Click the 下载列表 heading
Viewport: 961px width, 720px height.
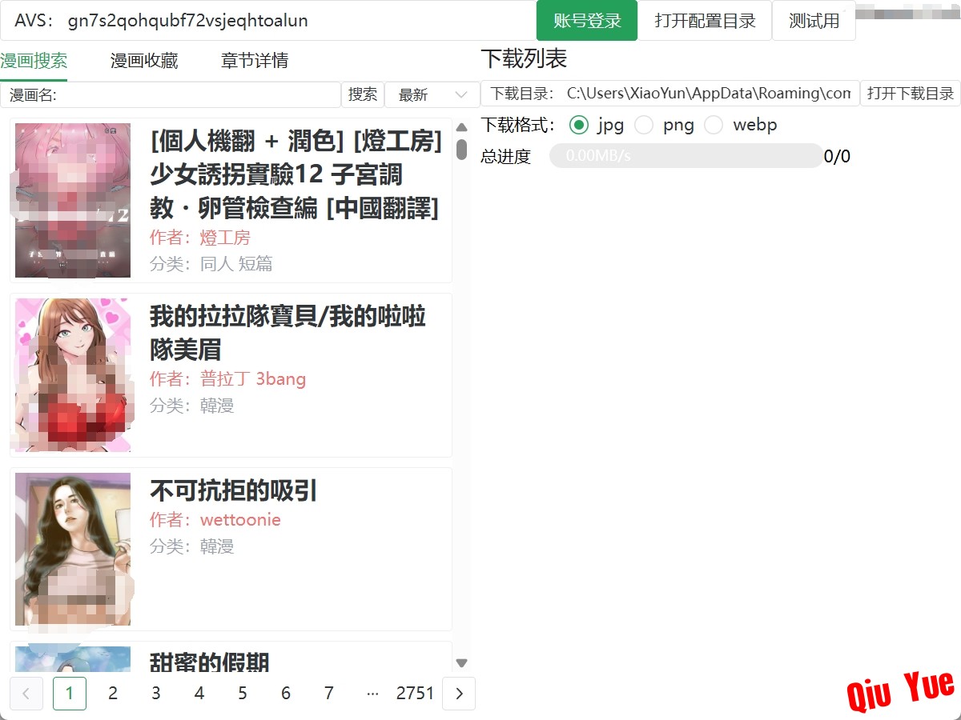pyautogui.click(x=524, y=58)
